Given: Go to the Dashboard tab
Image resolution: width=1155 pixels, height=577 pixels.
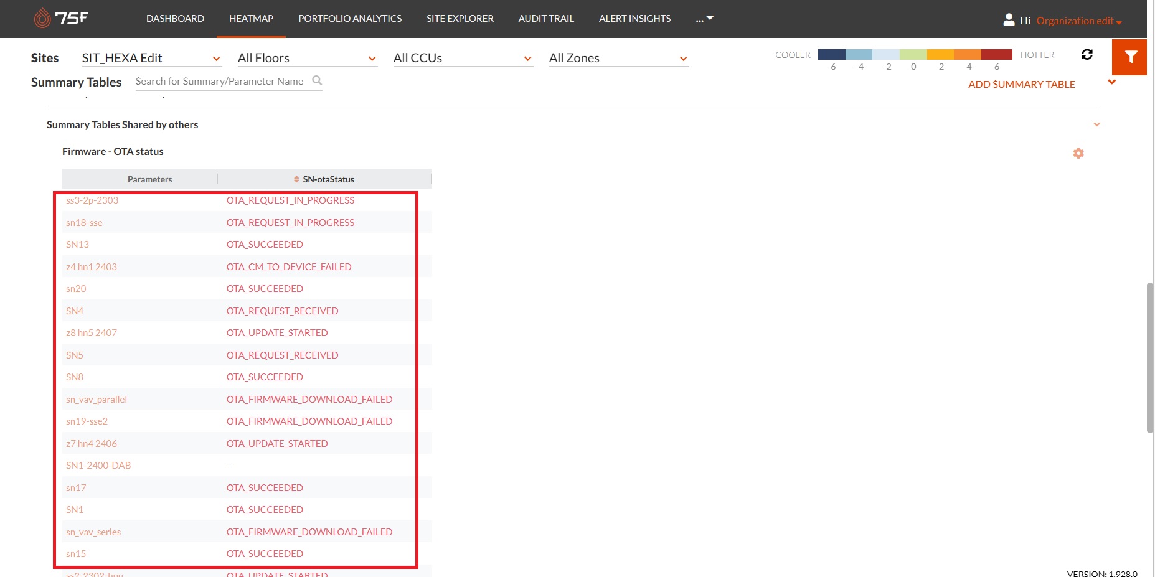Looking at the screenshot, I should [x=175, y=19].
